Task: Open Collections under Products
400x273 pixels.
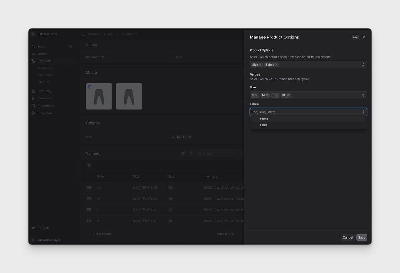Action: (x=46, y=68)
